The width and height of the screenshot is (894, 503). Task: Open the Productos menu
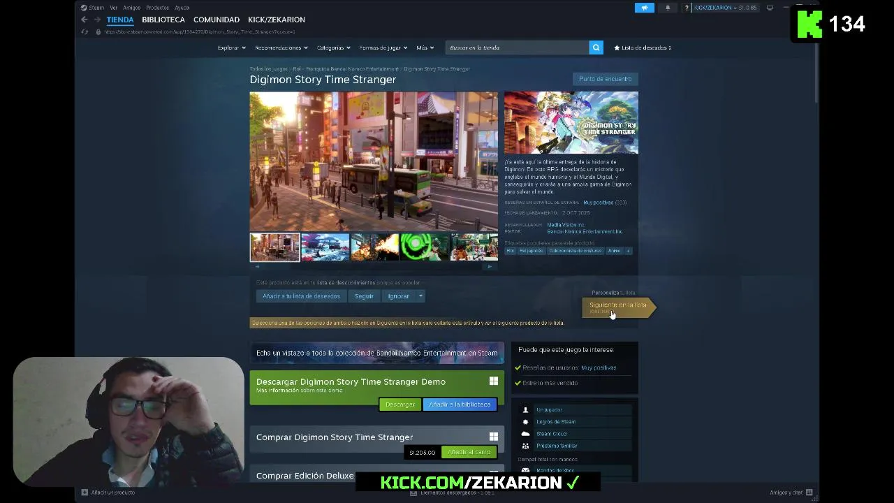[157, 8]
